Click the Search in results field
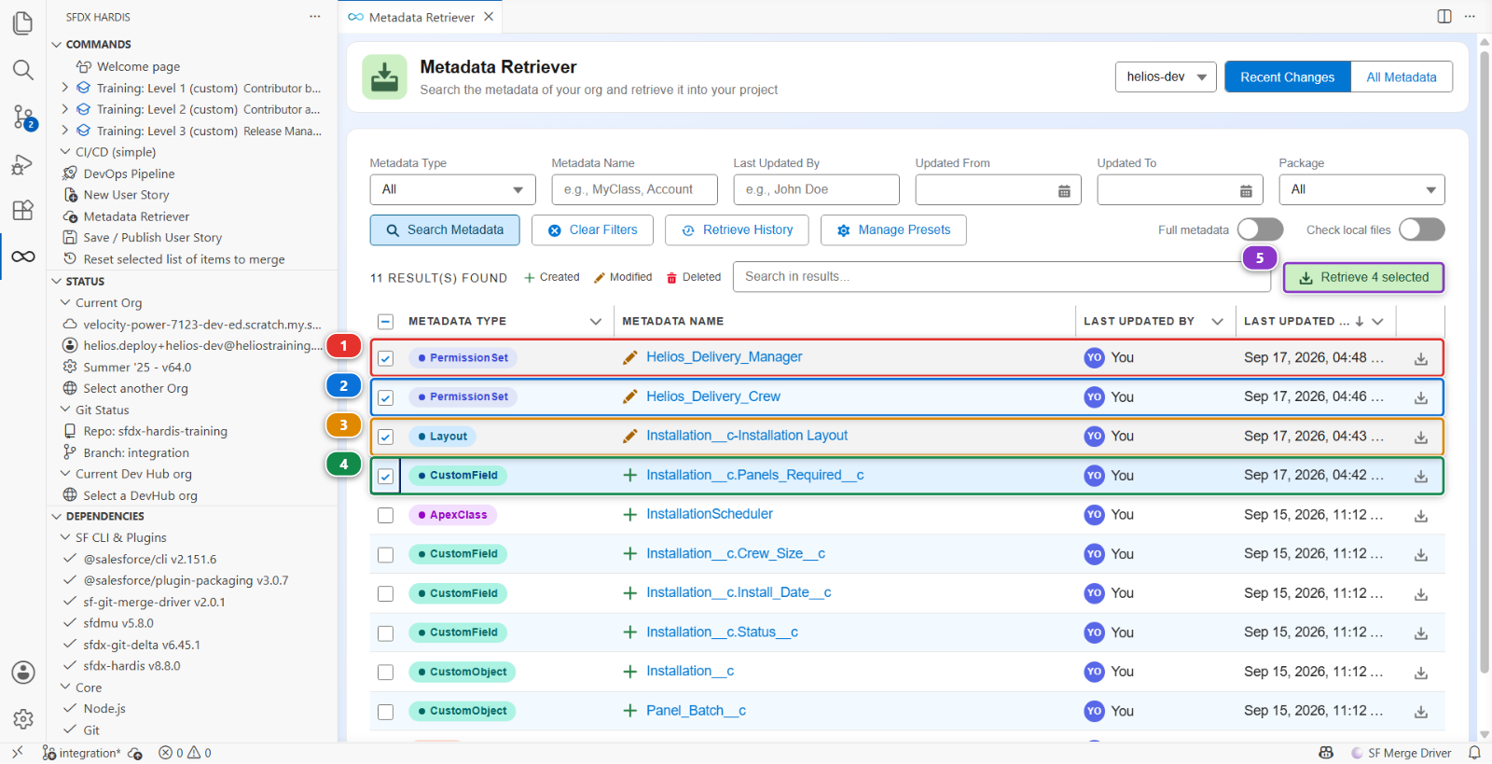This screenshot has width=1492, height=764. point(1002,277)
